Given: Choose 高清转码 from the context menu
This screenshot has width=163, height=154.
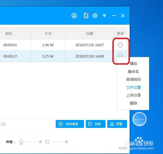Looking at the screenshot, I should [x=134, y=79].
